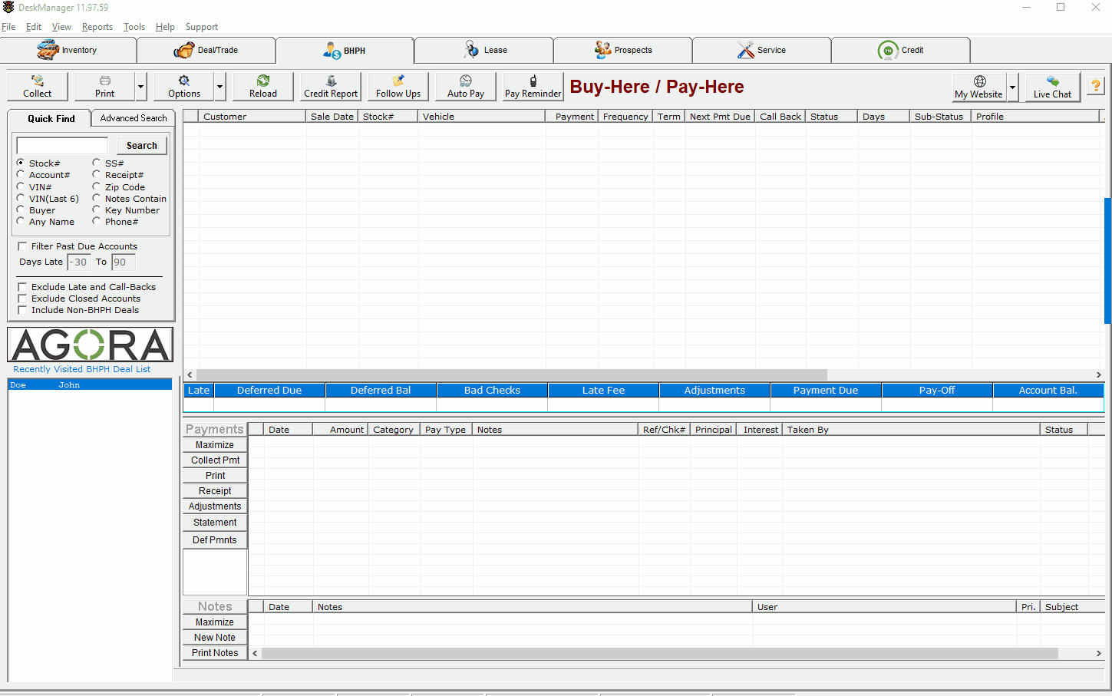Enable Filter Past Due Accounts checkbox

(22, 246)
